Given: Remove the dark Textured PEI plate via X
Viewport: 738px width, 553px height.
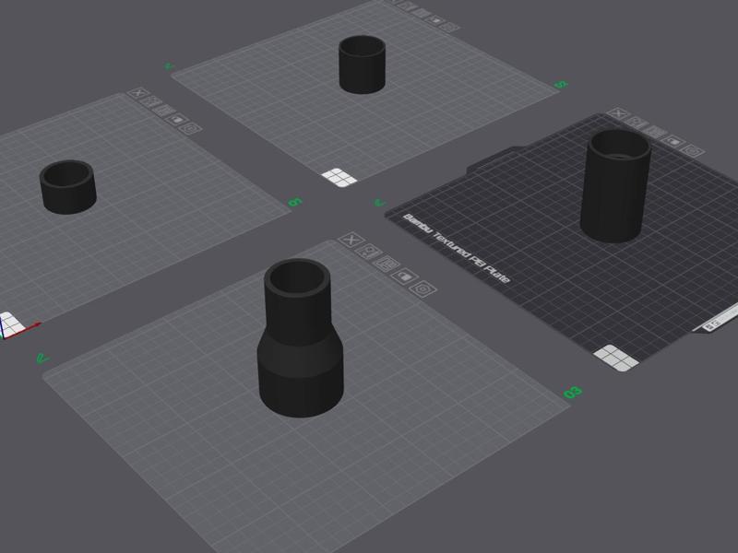Looking at the screenshot, I should (x=618, y=113).
